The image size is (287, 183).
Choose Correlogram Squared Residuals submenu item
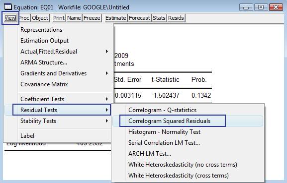[188, 121]
